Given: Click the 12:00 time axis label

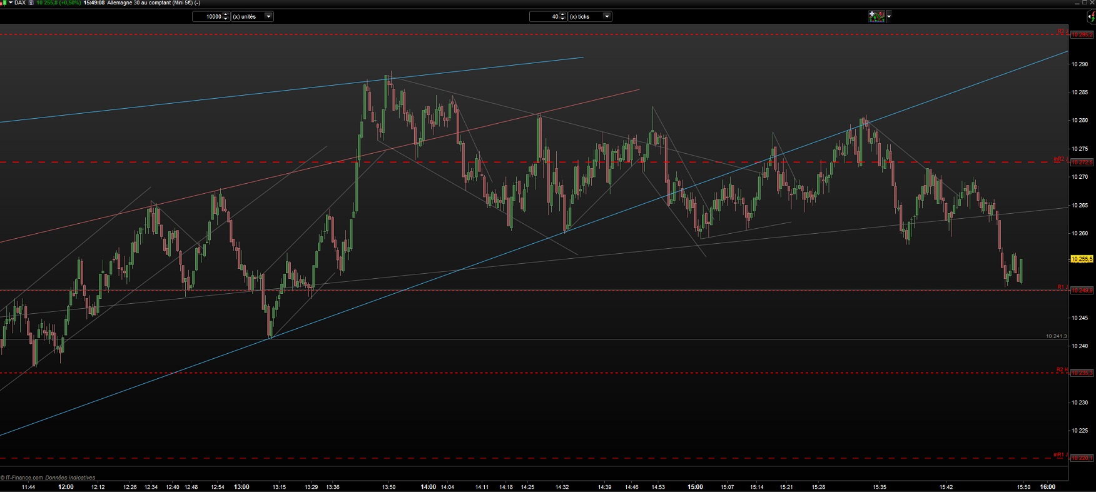Looking at the screenshot, I should coord(66,487).
